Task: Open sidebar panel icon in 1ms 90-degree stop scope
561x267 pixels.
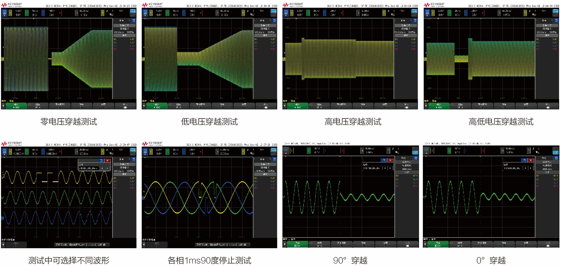Action: (x=274, y=159)
